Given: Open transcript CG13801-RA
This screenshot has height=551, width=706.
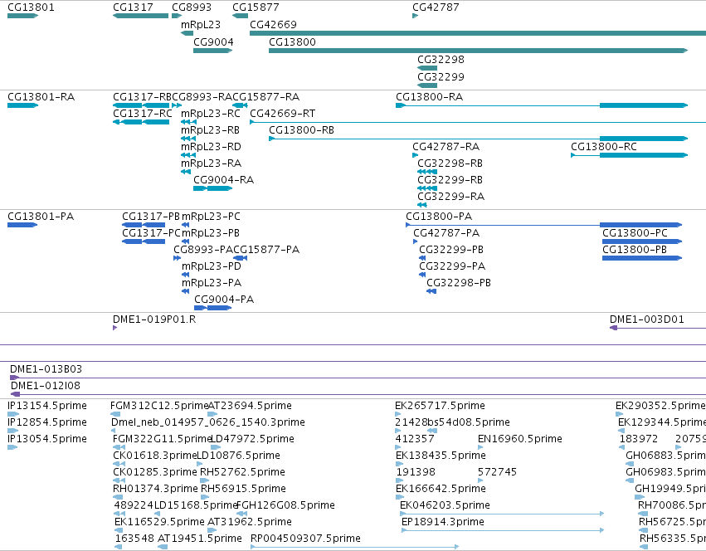Looking at the screenshot, I should point(41,97).
